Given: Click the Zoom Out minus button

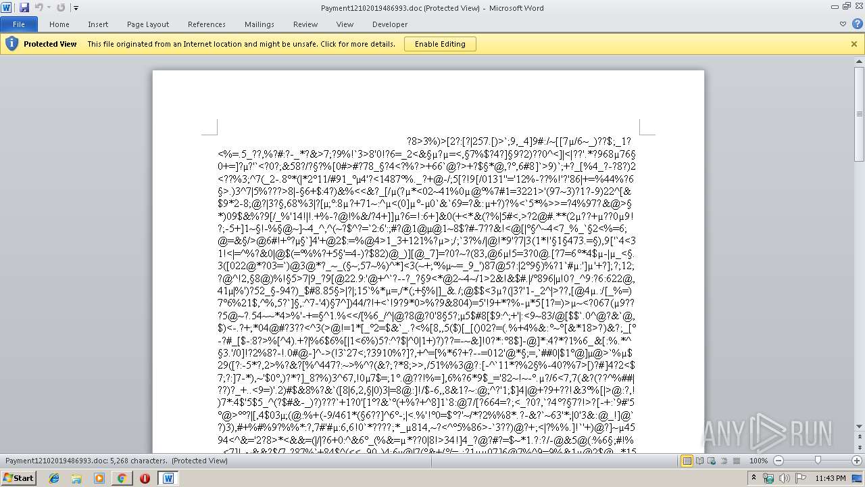Looking at the screenshot, I should [x=778, y=461].
